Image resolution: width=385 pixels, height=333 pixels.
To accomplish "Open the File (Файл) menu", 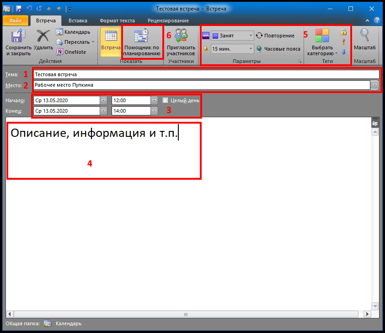I will [x=16, y=21].
